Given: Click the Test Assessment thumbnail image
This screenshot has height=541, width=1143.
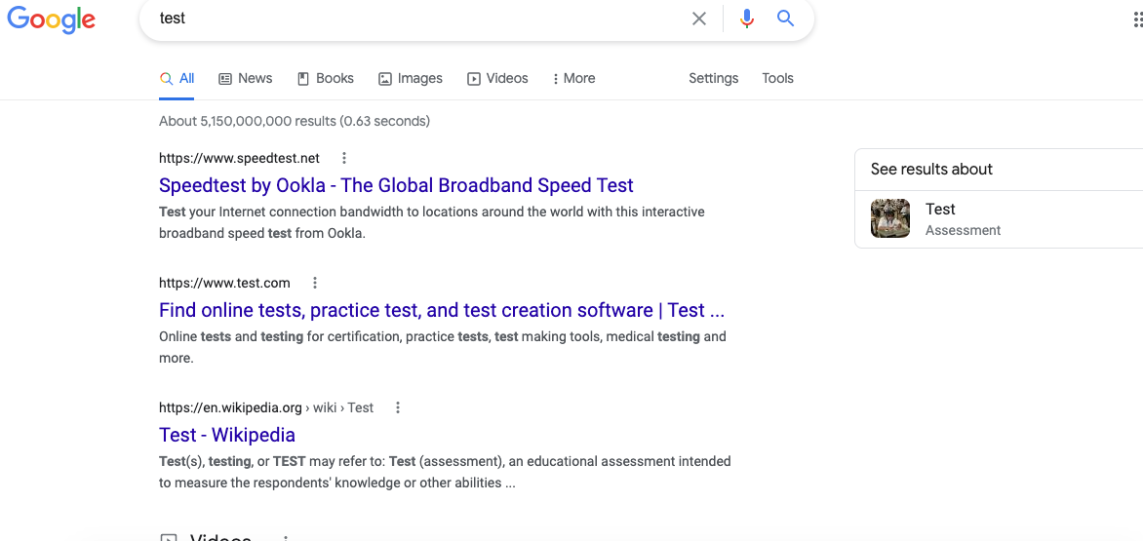Looking at the screenshot, I should click(890, 218).
